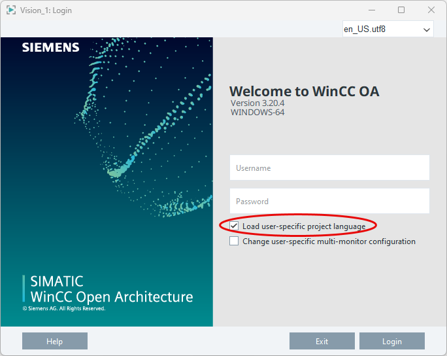Image resolution: width=447 pixels, height=356 pixels.
Task: Close the Vision_1 Login window
Action: pyautogui.click(x=431, y=10)
